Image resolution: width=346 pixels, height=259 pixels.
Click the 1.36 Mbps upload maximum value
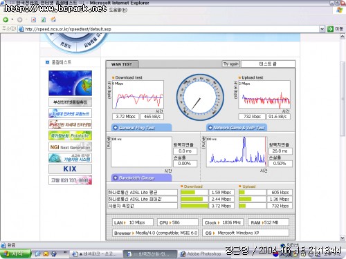click(280, 199)
